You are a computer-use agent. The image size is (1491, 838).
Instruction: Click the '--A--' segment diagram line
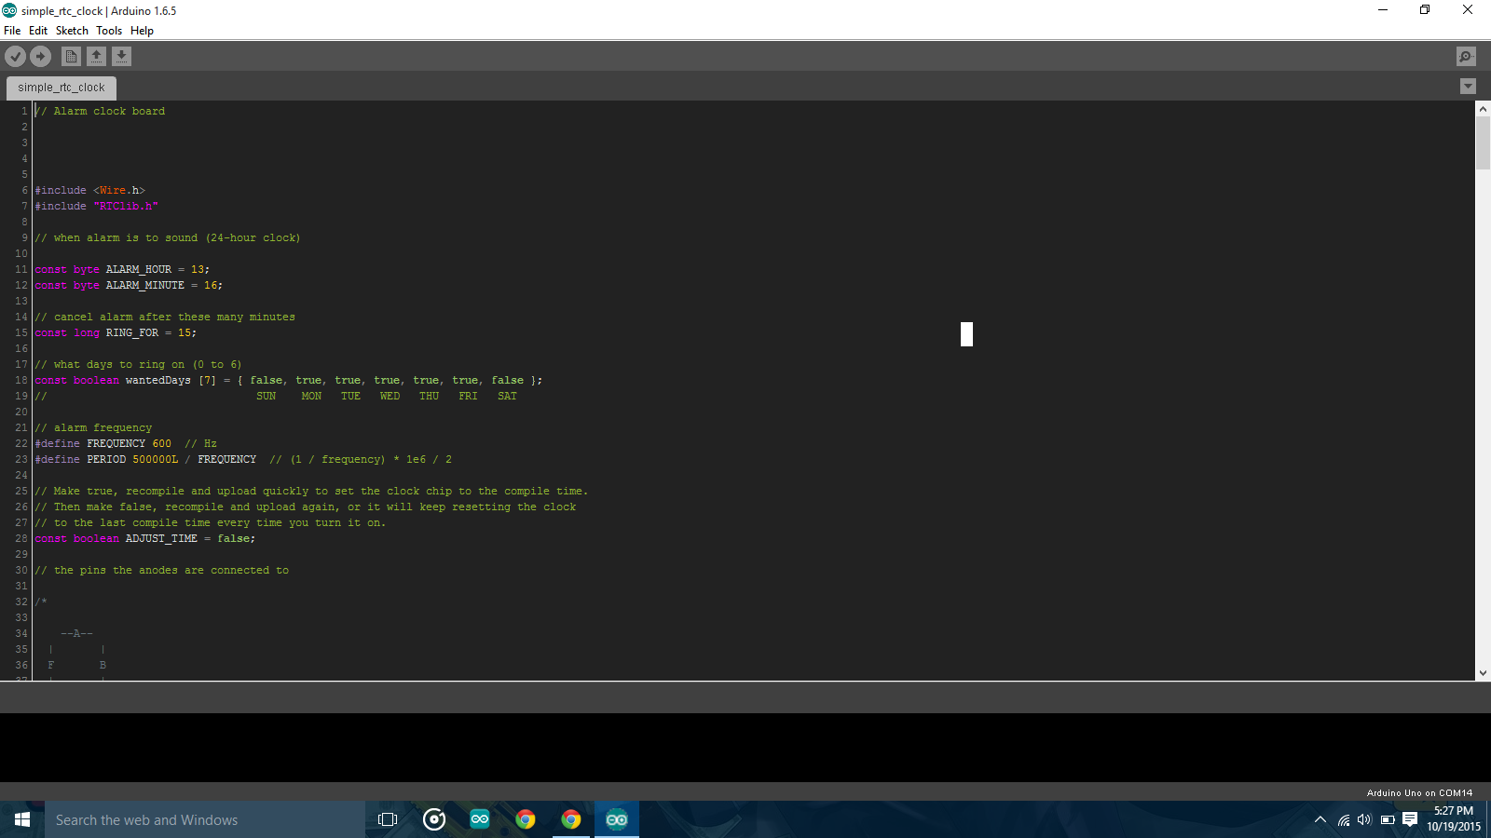76,633
